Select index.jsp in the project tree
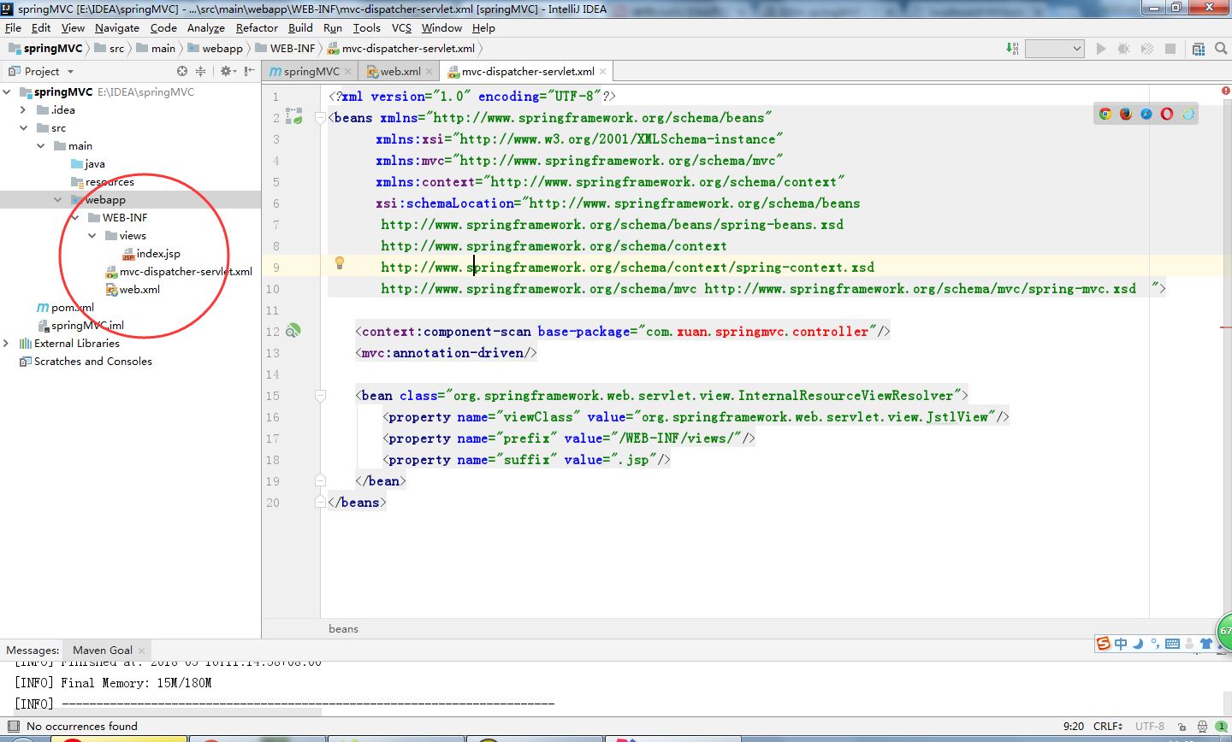The image size is (1232, 742). [x=158, y=254]
